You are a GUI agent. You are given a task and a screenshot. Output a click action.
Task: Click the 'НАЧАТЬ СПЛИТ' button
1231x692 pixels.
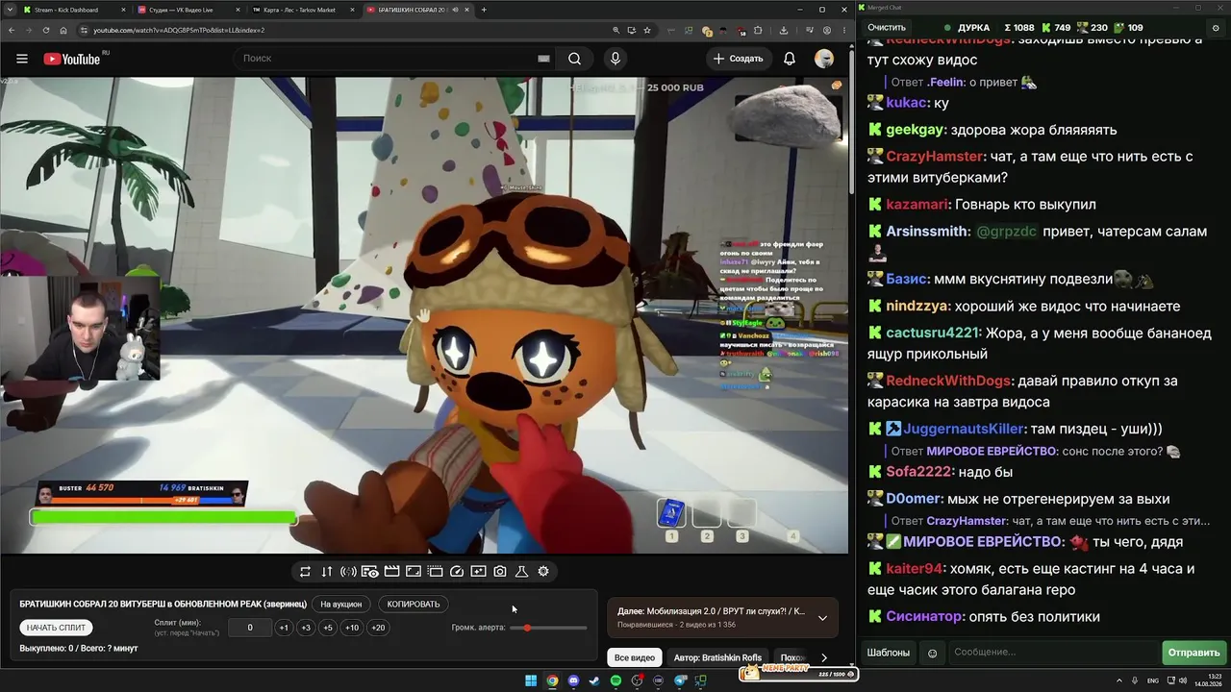56,628
